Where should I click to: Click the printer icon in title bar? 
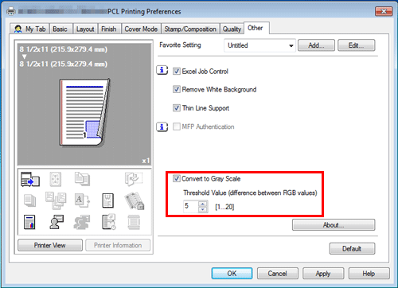tap(11, 11)
